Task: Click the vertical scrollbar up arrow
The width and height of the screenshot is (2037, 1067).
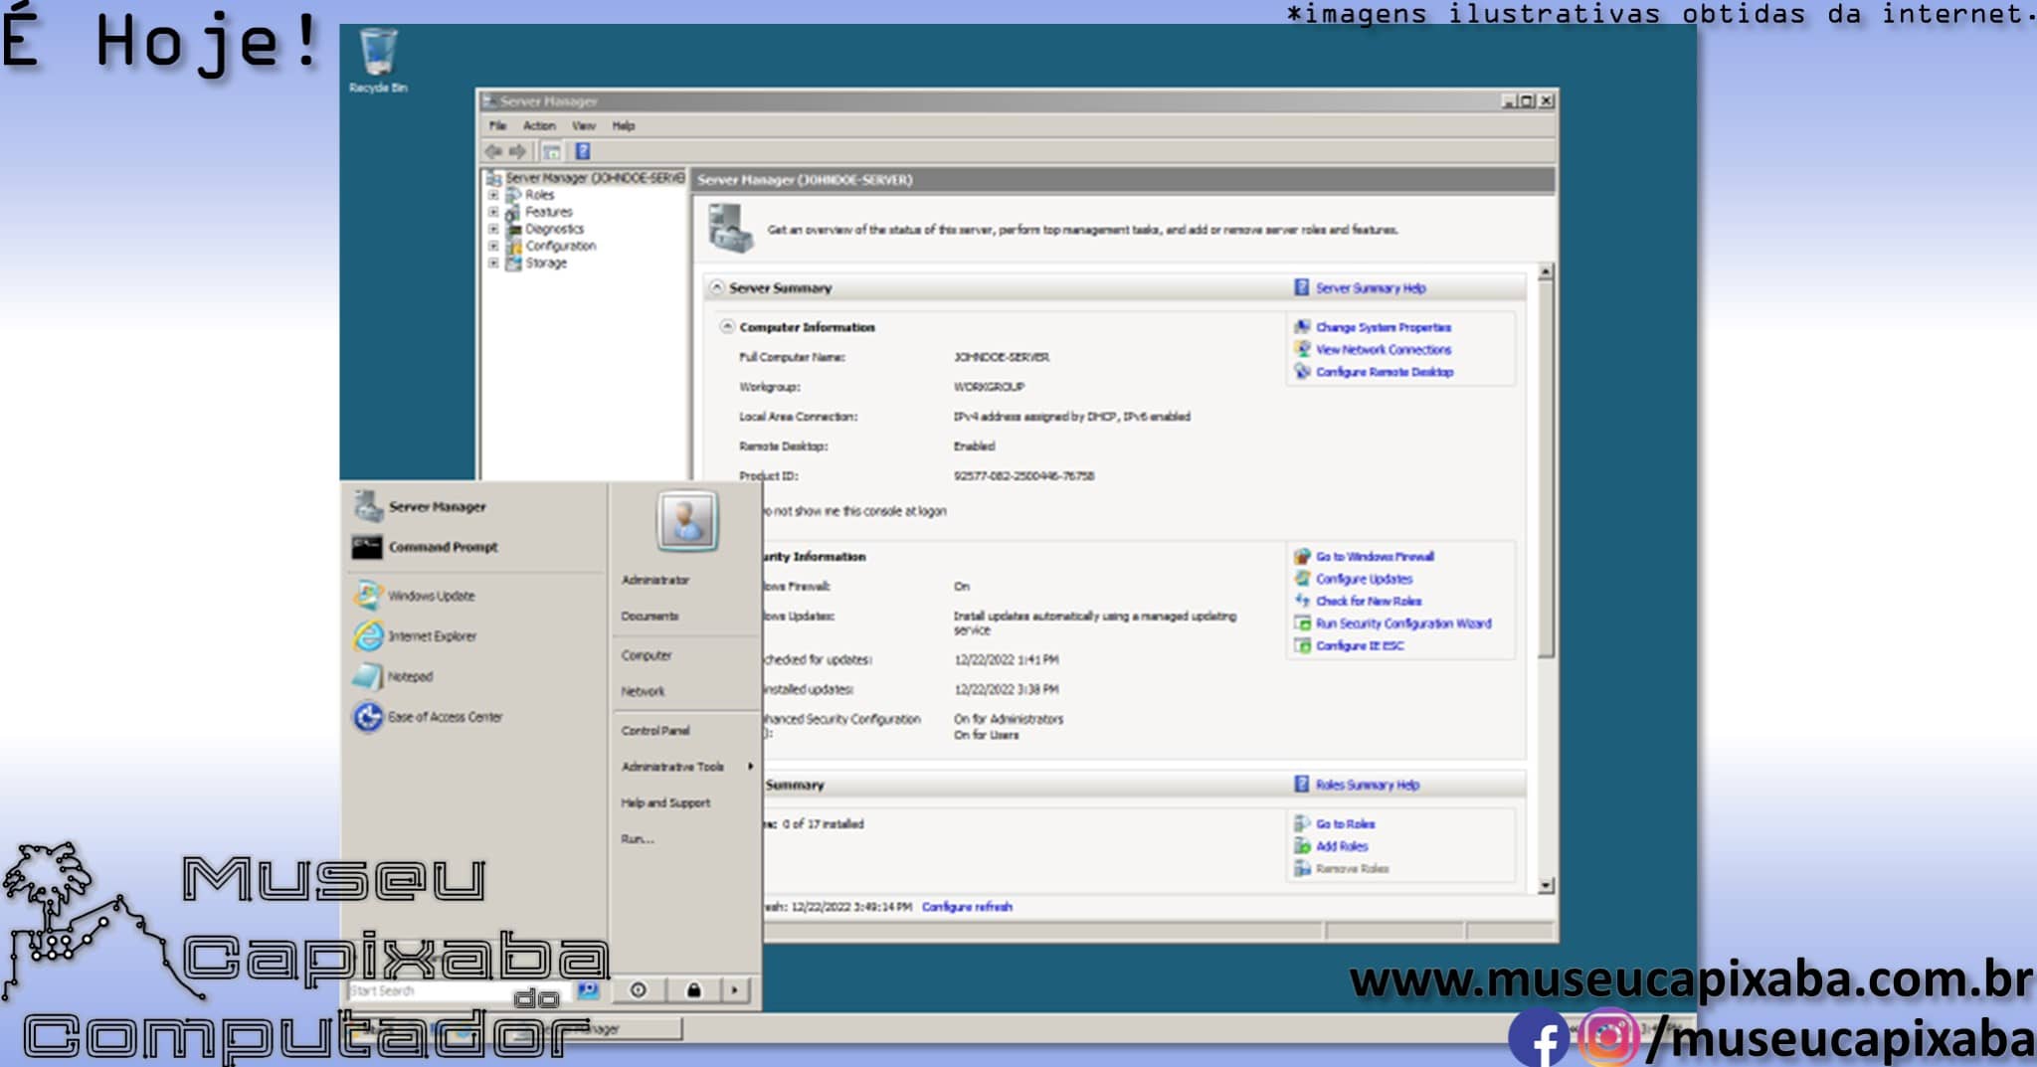Action: (x=1545, y=271)
